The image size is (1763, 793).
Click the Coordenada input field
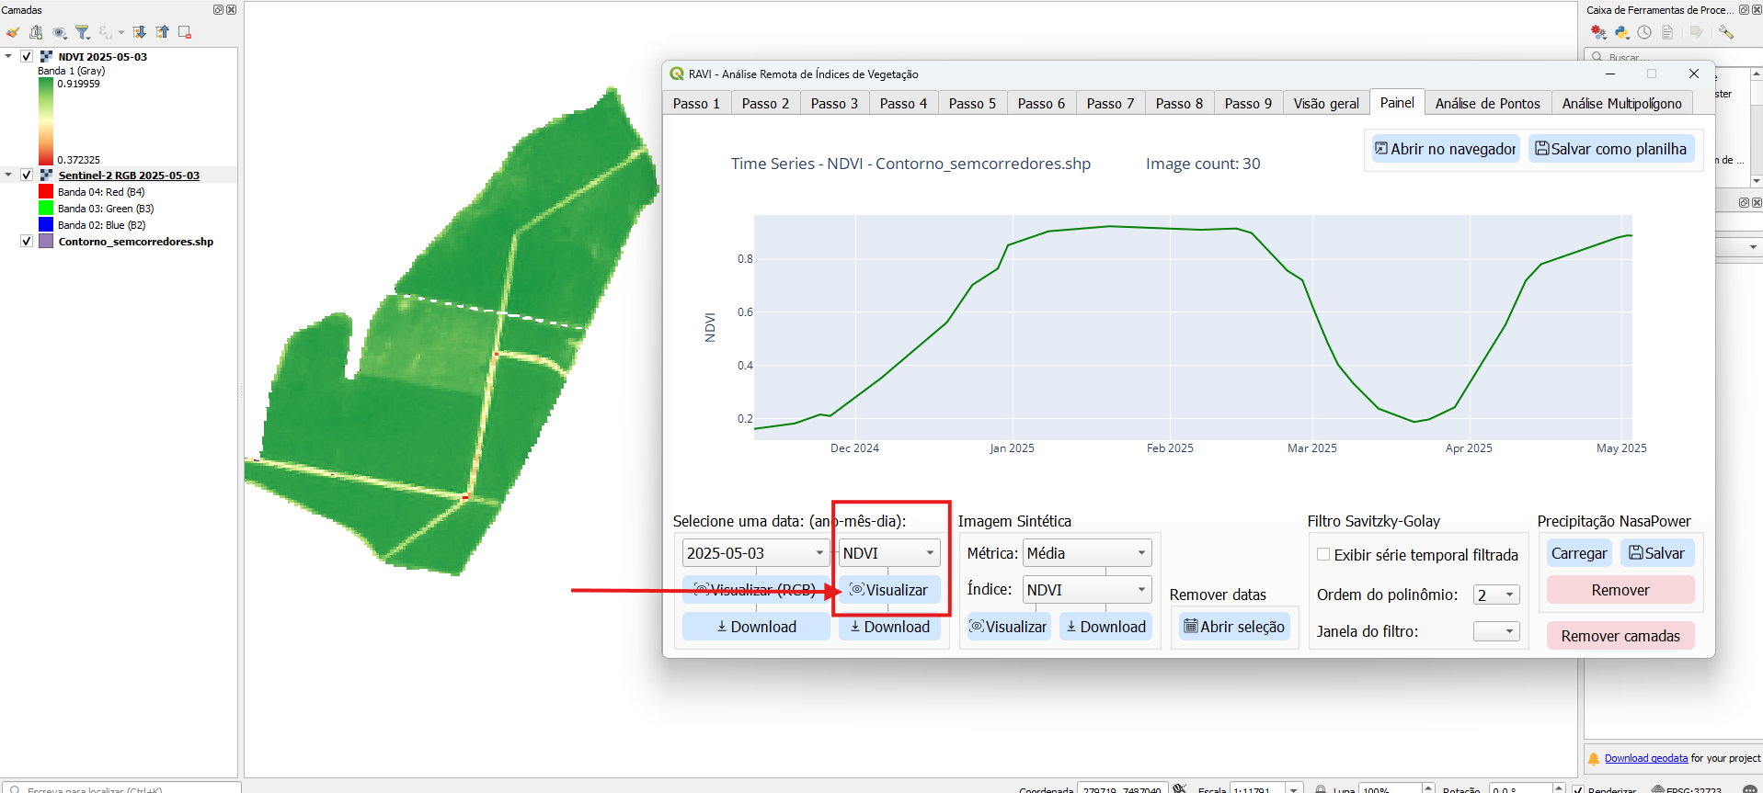(1122, 789)
